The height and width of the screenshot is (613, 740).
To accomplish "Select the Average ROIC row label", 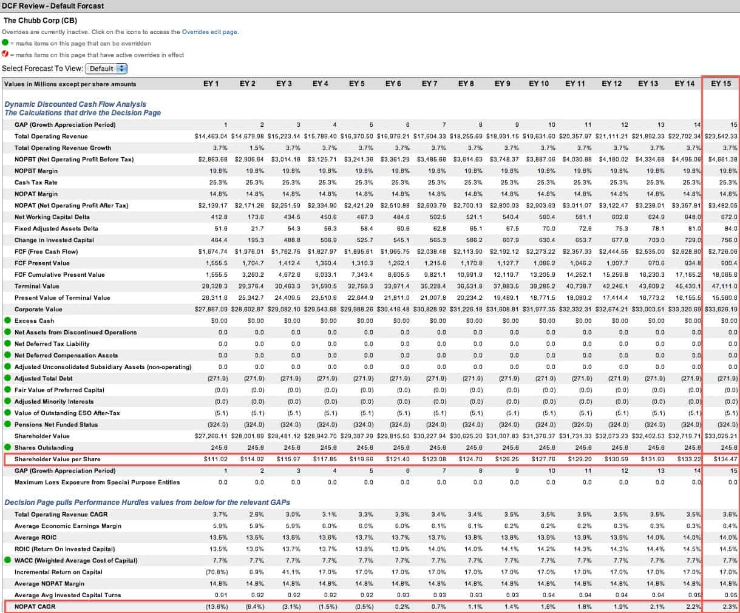I will (36, 538).
